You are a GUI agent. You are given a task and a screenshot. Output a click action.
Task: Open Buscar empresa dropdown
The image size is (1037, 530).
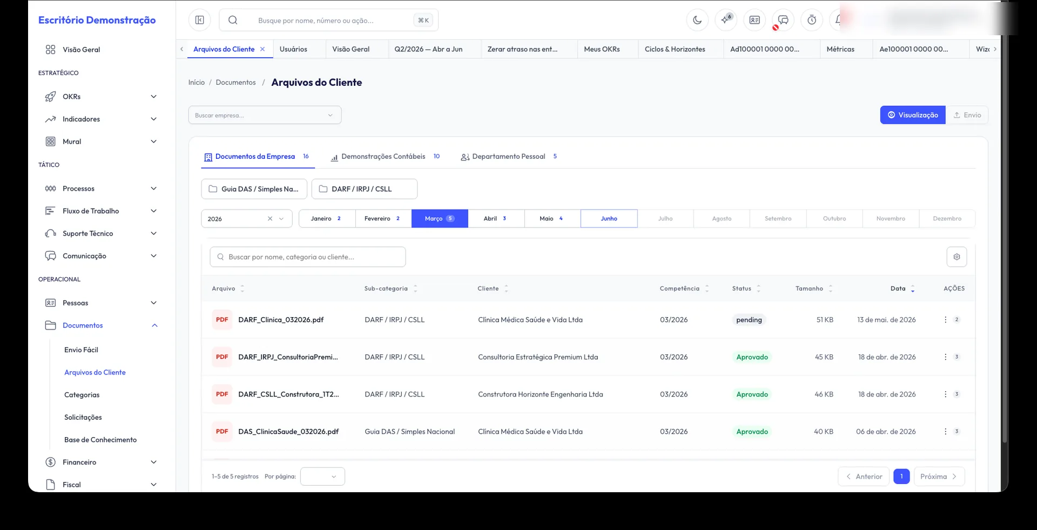tap(265, 115)
